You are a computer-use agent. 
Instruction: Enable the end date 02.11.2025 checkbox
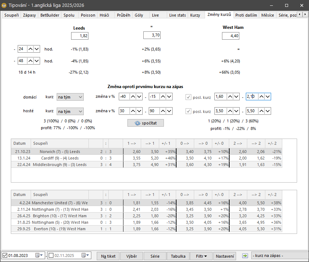click(x=51, y=256)
